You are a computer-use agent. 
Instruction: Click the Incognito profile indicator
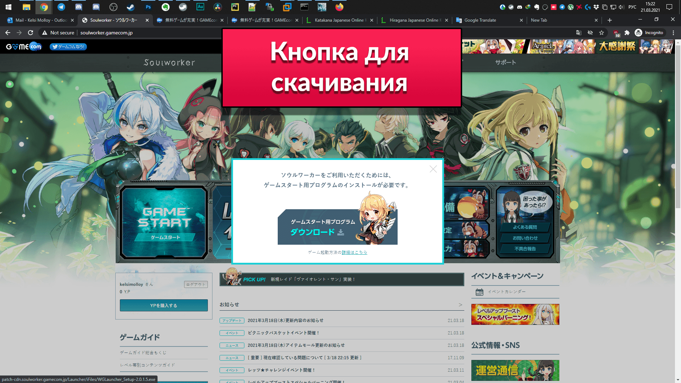coord(649,33)
